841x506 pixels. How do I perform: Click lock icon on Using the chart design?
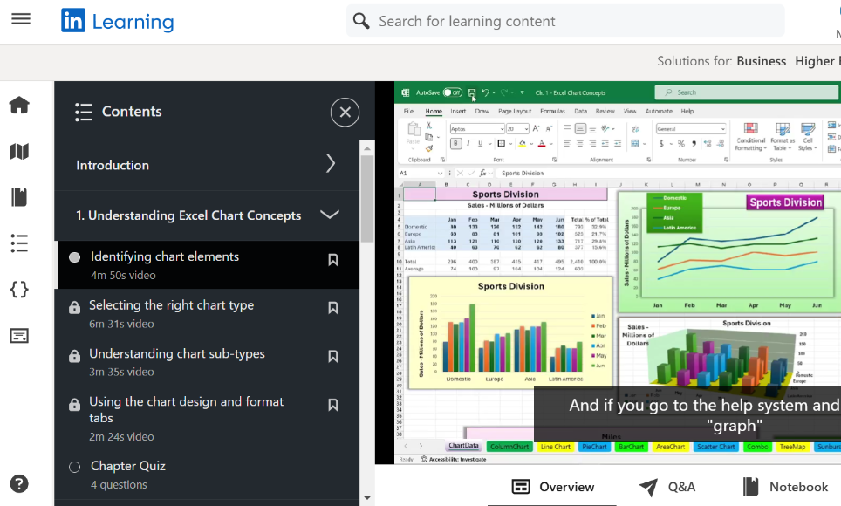coord(74,405)
